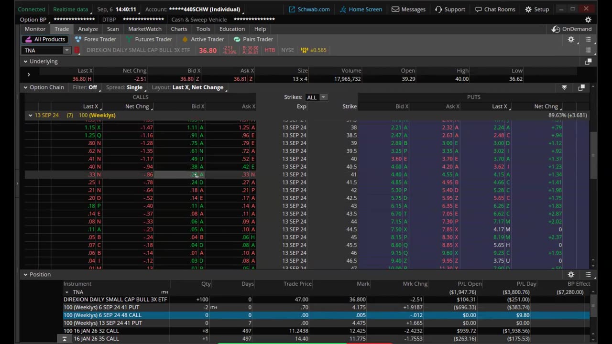Click the 41 strike call bid cell
Screen dimensions: 612x344
point(179,174)
